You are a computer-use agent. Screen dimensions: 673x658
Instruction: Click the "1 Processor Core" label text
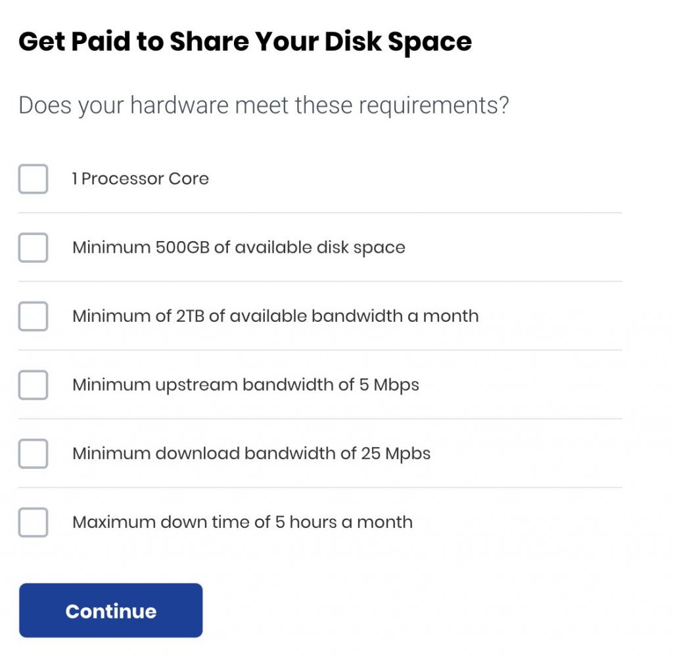[x=140, y=179]
